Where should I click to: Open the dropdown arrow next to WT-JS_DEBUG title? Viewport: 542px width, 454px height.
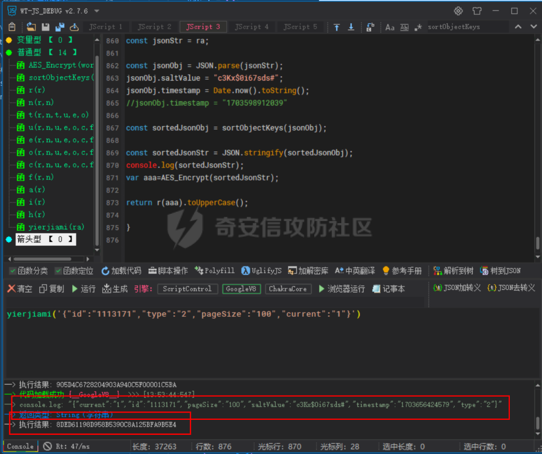click(x=97, y=11)
